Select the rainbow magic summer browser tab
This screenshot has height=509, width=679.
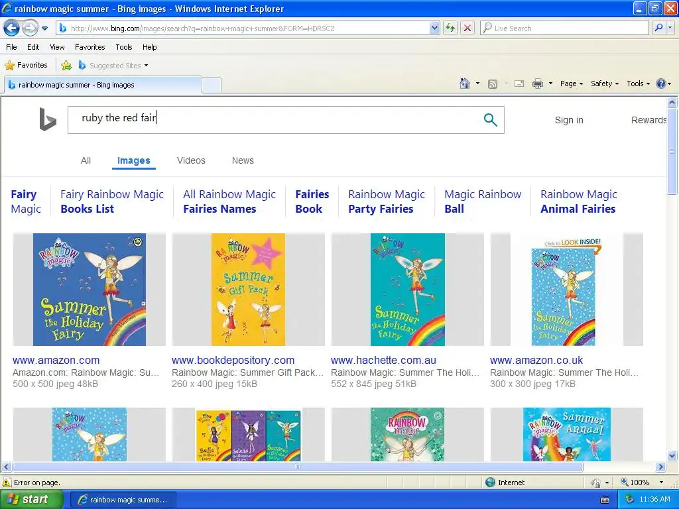[x=102, y=85]
